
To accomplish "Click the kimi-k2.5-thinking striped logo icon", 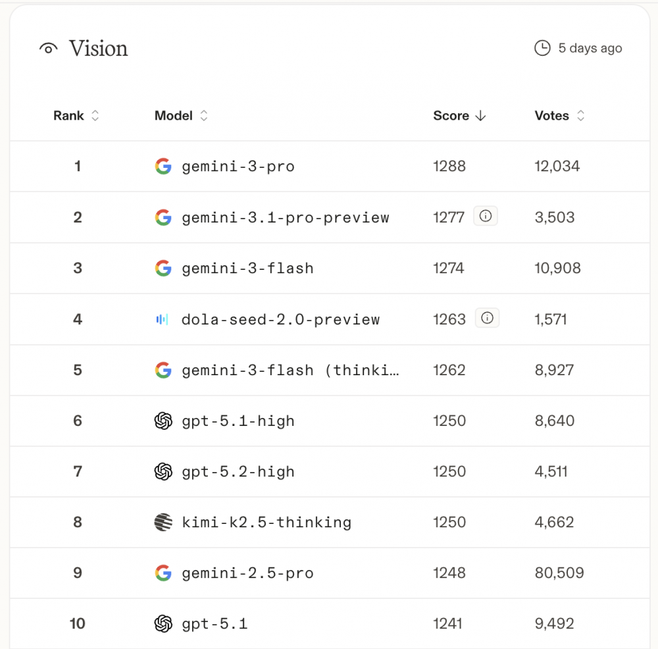I will [x=163, y=523].
